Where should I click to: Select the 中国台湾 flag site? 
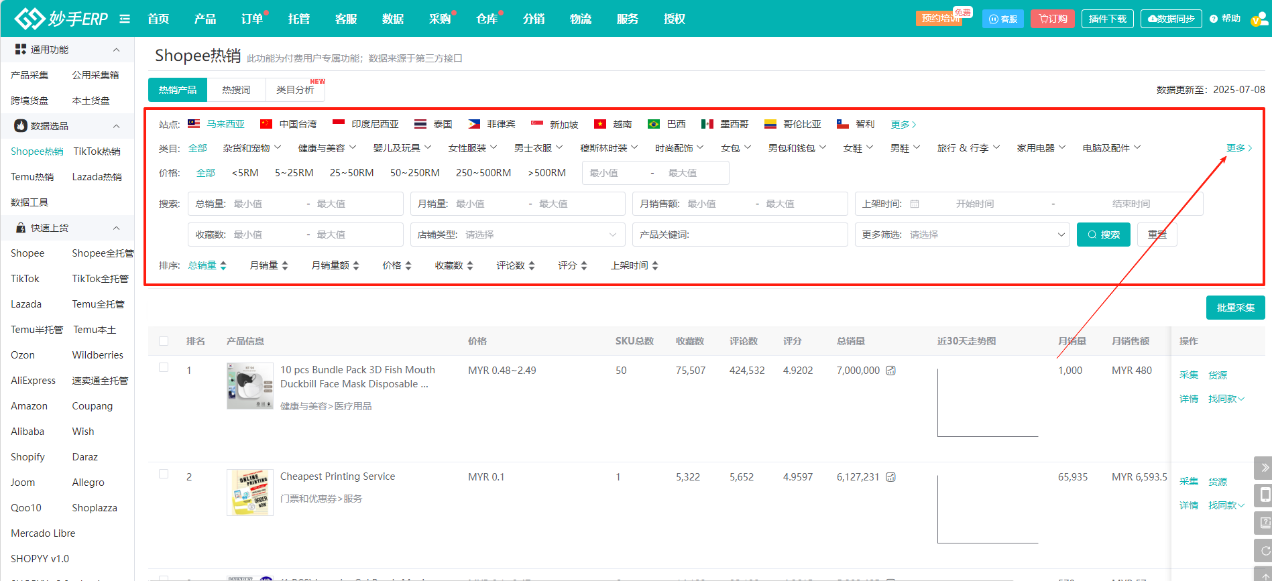[x=266, y=124]
